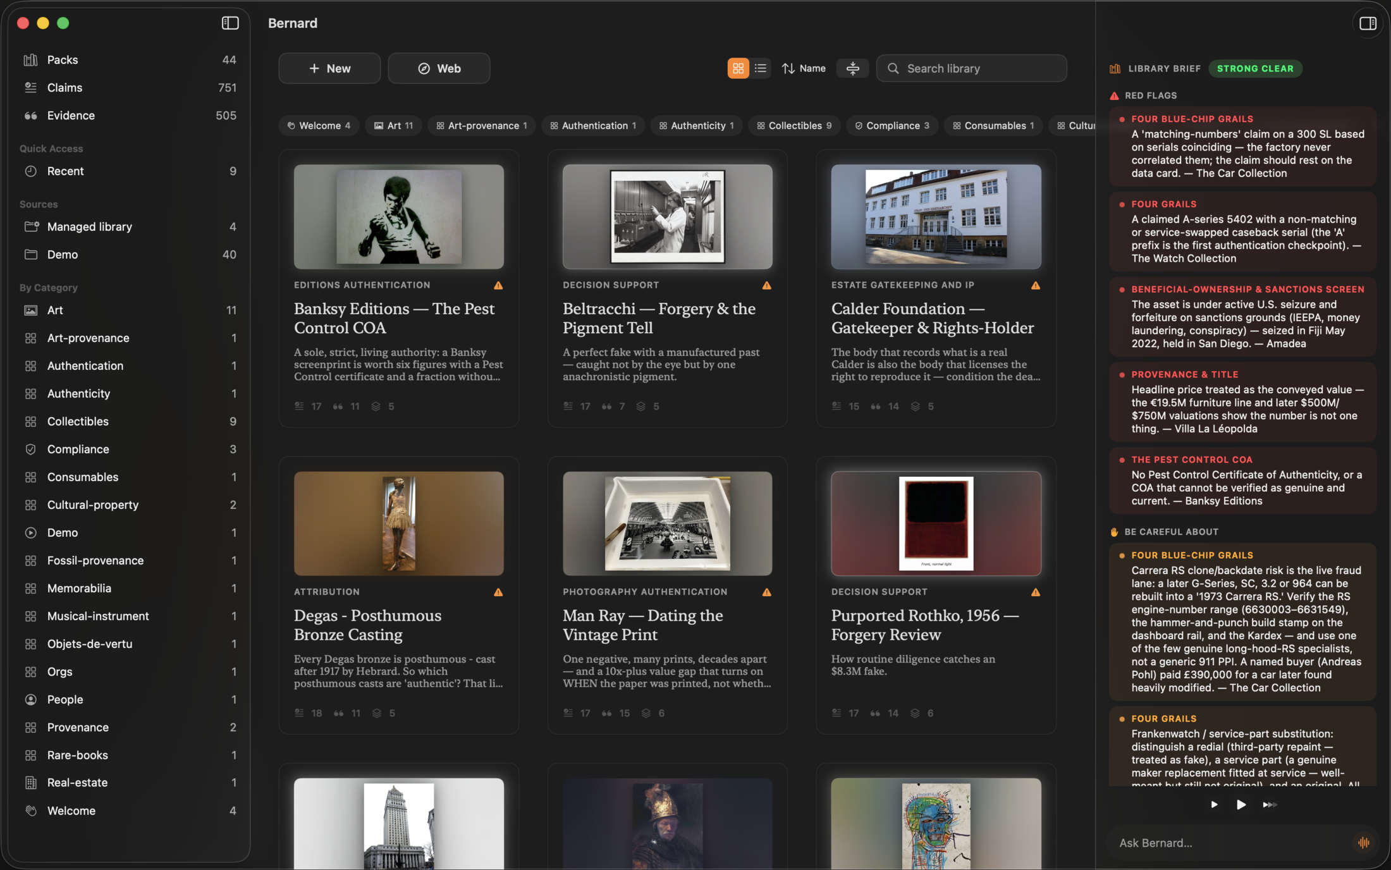Click the evidence quote icon on Beltracchi card
Screen dimensions: 1391x870
click(x=606, y=406)
